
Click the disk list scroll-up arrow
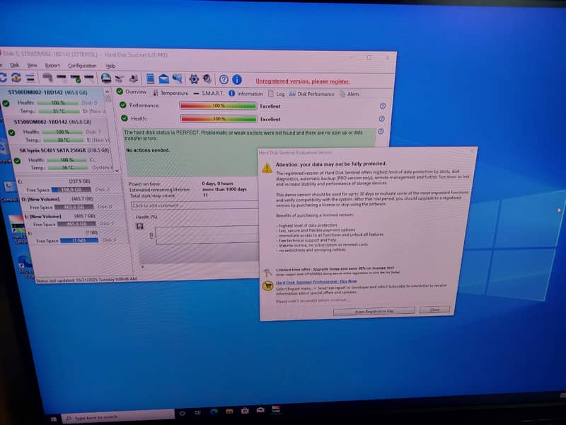[108, 92]
